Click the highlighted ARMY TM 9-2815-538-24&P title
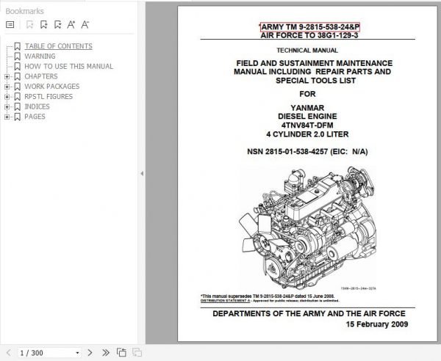Viewport: 441px width, 361px height. [x=310, y=27]
